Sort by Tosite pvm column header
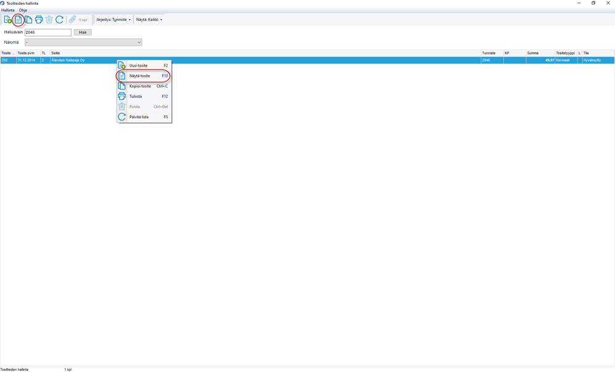Viewport: 615px width, 372px height. [x=28, y=53]
